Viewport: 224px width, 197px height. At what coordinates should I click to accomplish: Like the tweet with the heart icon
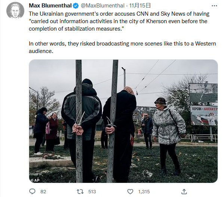[x=130, y=191]
